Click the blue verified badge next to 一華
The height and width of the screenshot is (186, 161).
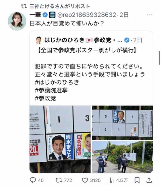[x=45, y=15]
